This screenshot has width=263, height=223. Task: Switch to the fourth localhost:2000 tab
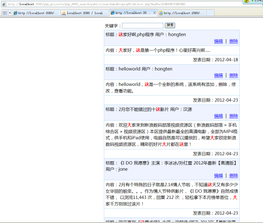[182, 13]
